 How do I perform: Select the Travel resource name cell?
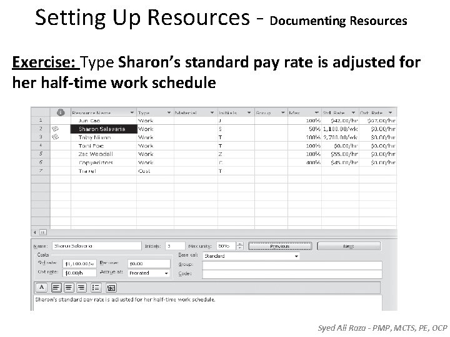(104, 171)
